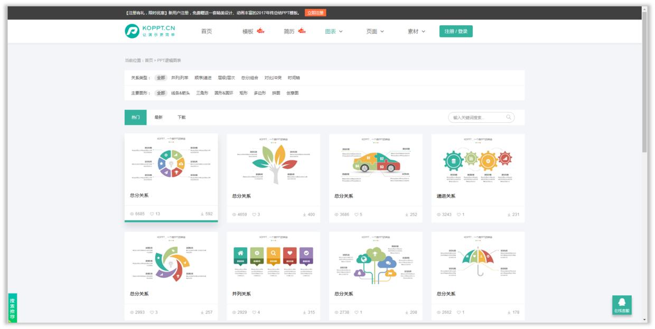Select 全部 in the 关系类型 row

161,78
